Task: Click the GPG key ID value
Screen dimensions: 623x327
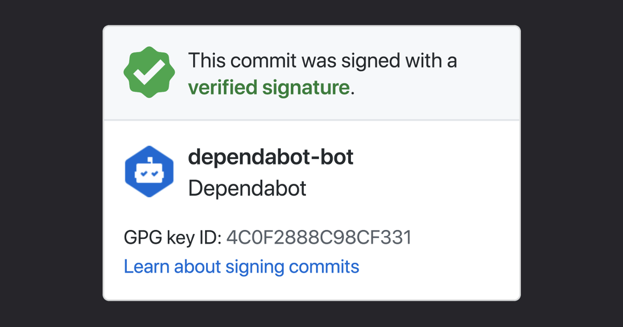Action: 319,236
